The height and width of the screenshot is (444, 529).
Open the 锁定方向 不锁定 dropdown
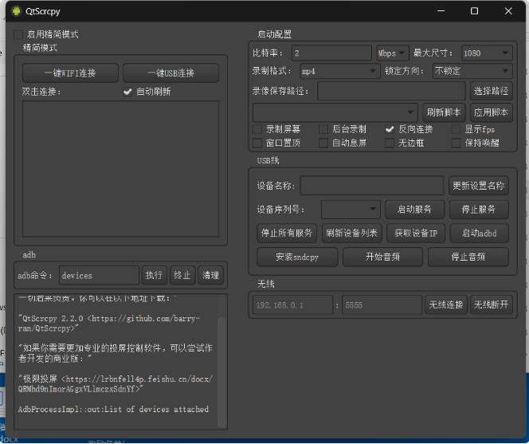coord(472,71)
